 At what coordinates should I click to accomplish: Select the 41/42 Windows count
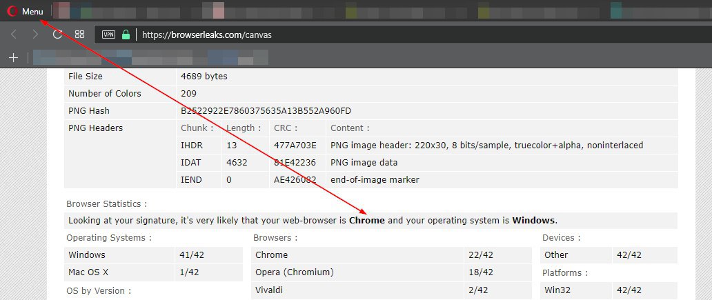click(192, 255)
